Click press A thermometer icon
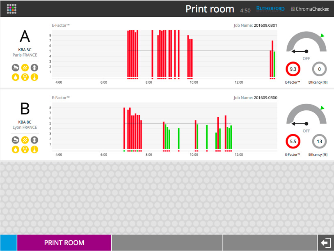 [34, 77]
